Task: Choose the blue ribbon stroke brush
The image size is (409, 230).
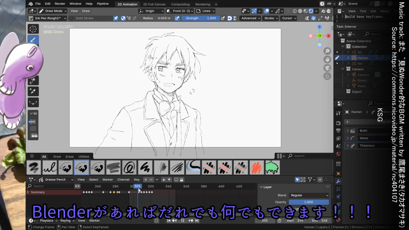Action: coord(193,167)
